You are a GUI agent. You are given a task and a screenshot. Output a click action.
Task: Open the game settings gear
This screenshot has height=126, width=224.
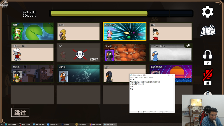pos(207,12)
